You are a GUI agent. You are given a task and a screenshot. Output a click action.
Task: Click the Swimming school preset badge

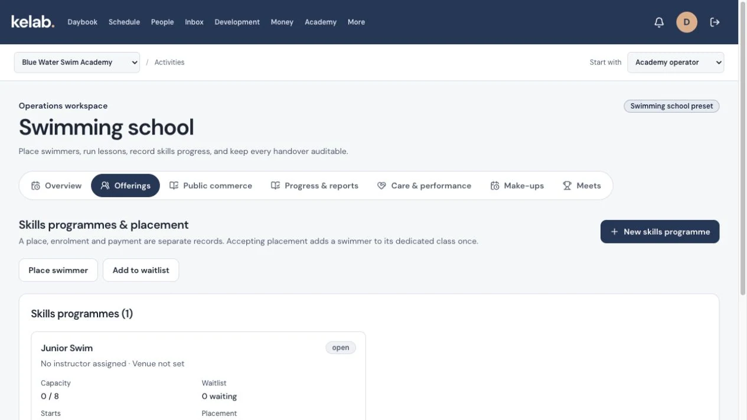coord(671,106)
